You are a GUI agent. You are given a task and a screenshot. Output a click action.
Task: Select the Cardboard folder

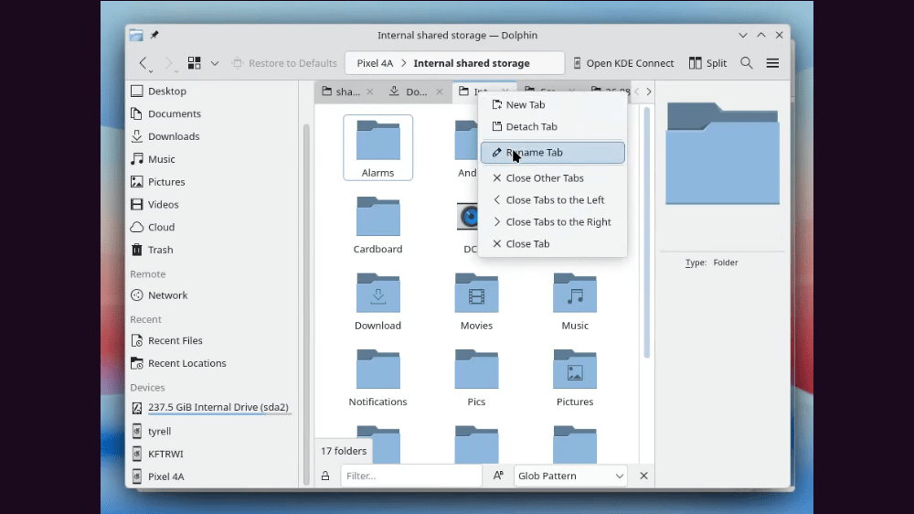tap(377, 225)
